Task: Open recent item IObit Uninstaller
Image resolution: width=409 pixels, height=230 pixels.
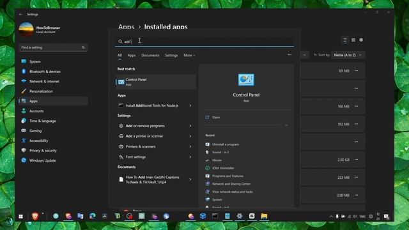Action: click(x=223, y=168)
